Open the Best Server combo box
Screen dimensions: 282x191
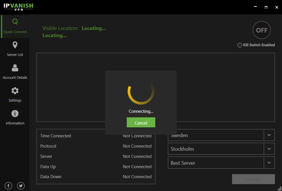pyautogui.click(x=221, y=162)
